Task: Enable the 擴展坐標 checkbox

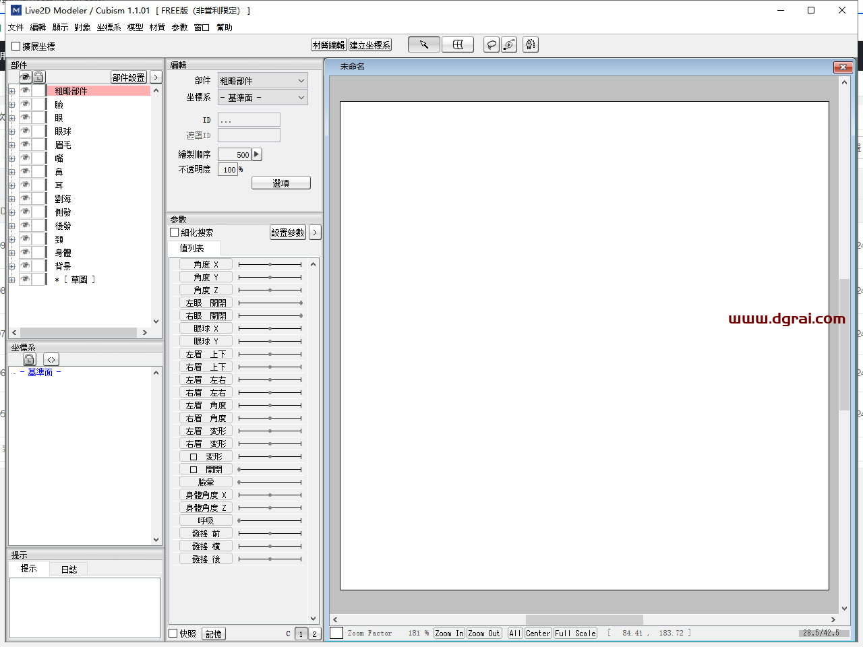Action: tap(16, 47)
